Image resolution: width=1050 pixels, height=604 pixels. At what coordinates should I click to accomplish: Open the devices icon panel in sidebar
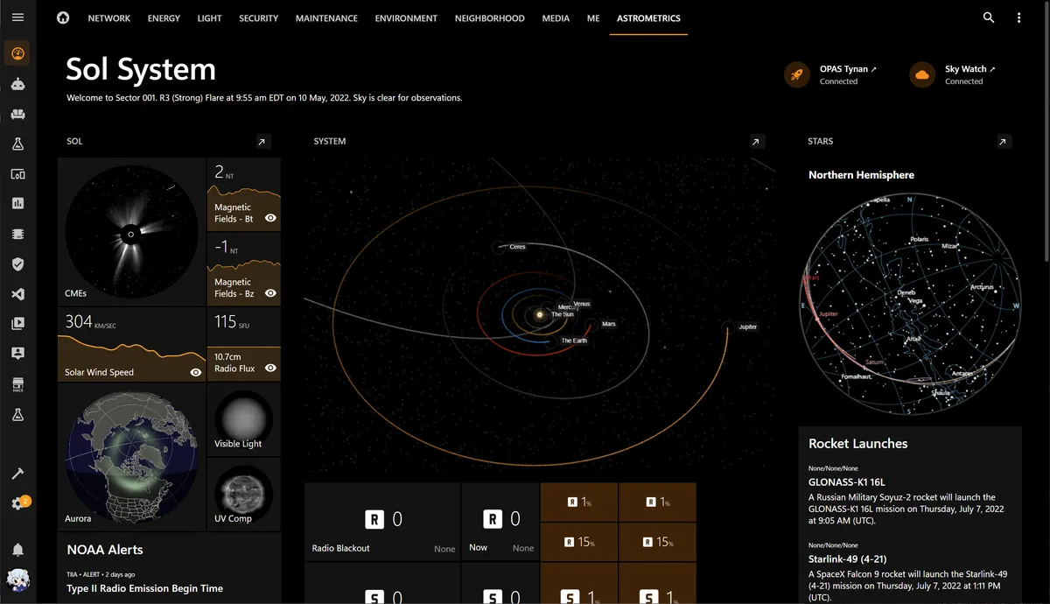(x=17, y=174)
